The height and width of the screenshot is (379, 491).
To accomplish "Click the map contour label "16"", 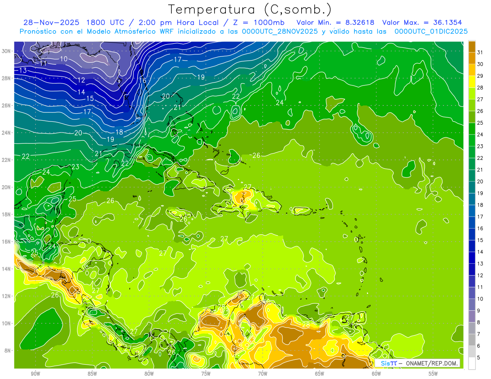I will click(142, 81).
